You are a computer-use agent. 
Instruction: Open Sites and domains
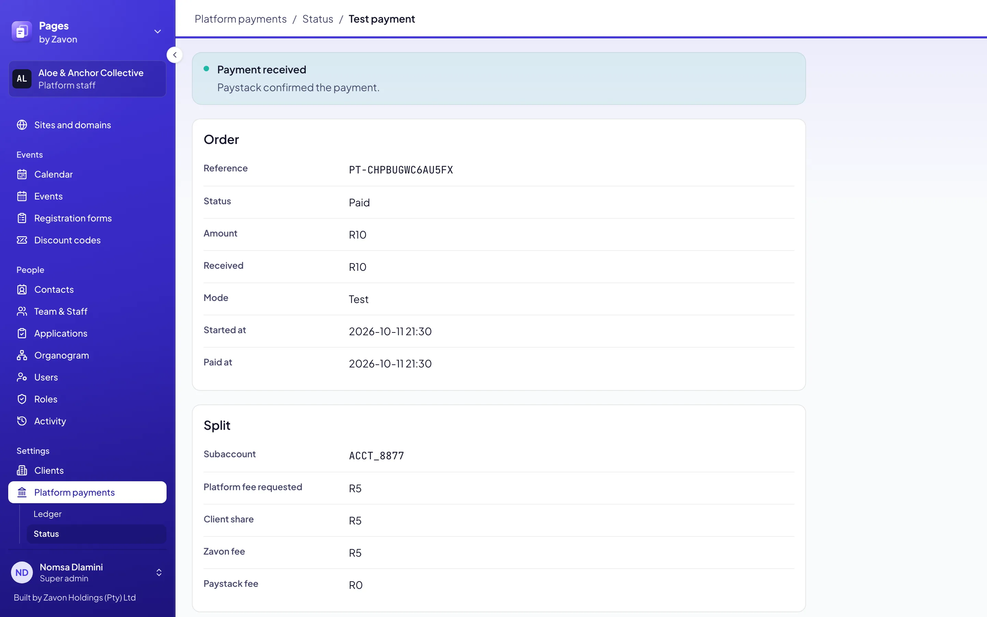tap(87, 125)
